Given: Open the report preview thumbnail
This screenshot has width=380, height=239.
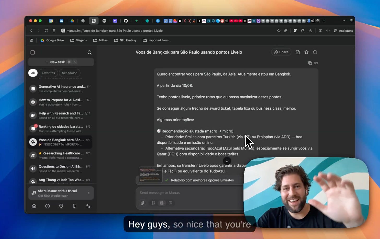Looking at the screenshot, I should click(151, 175).
